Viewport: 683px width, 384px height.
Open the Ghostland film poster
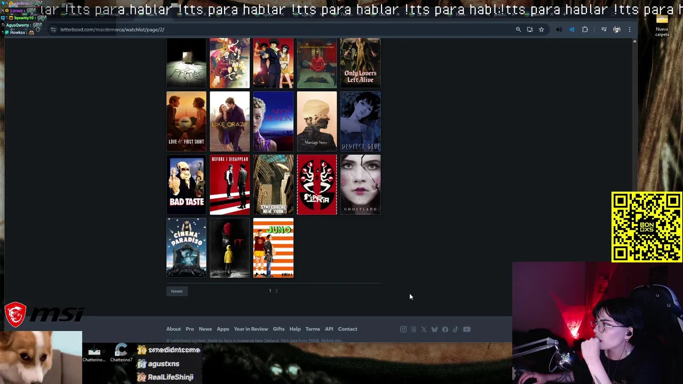tap(361, 185)
